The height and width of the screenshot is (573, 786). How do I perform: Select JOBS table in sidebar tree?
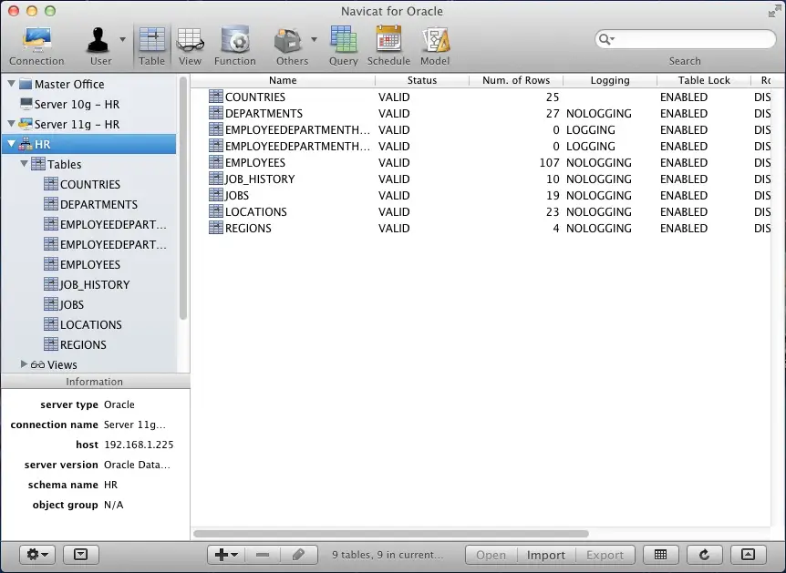[x=72, y=304]
